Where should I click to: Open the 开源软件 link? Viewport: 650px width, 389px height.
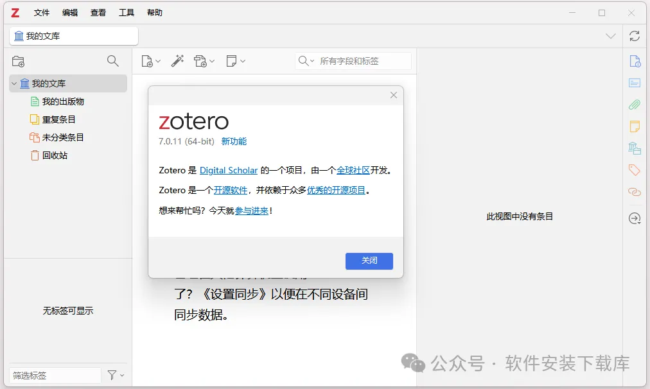[x=231, y=190]
